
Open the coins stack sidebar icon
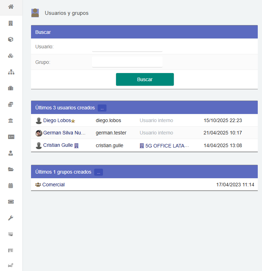tap(11, 104)
